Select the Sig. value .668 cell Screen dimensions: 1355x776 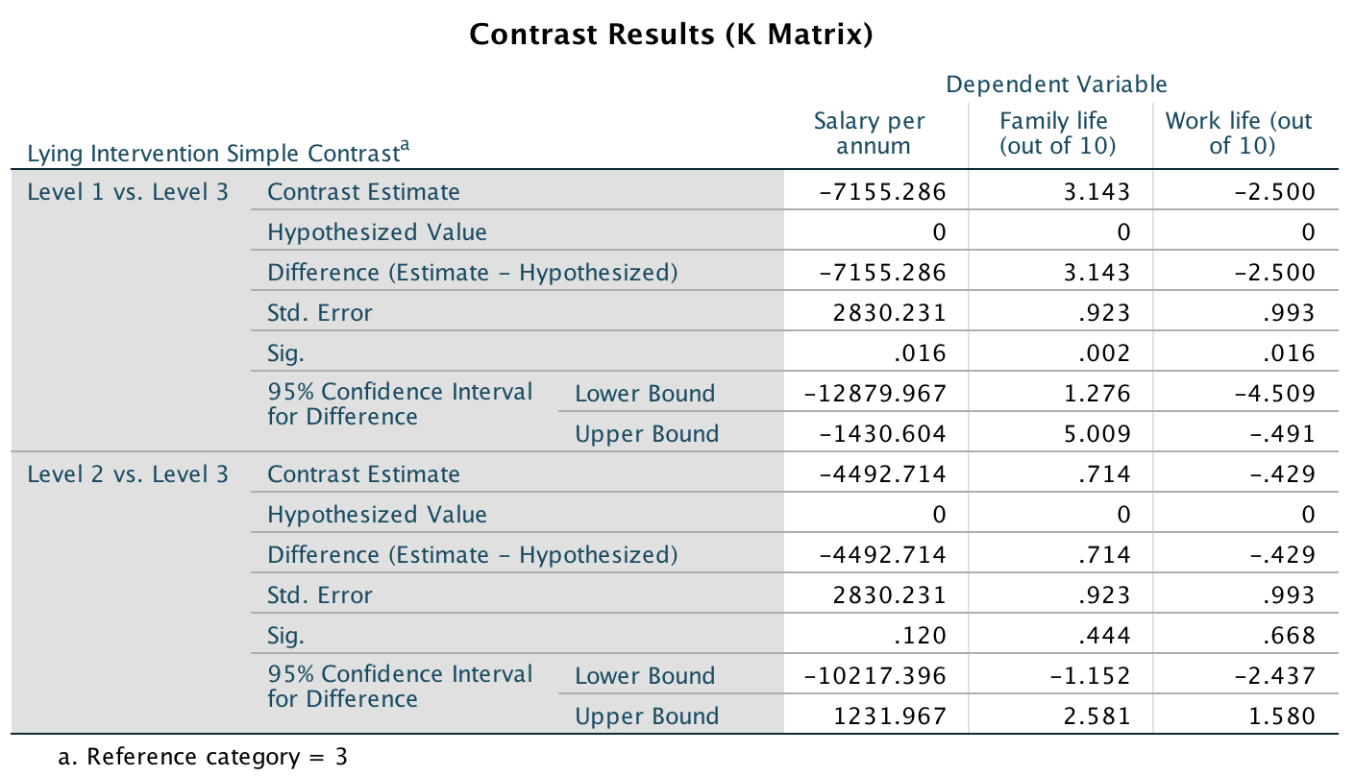1289,636
